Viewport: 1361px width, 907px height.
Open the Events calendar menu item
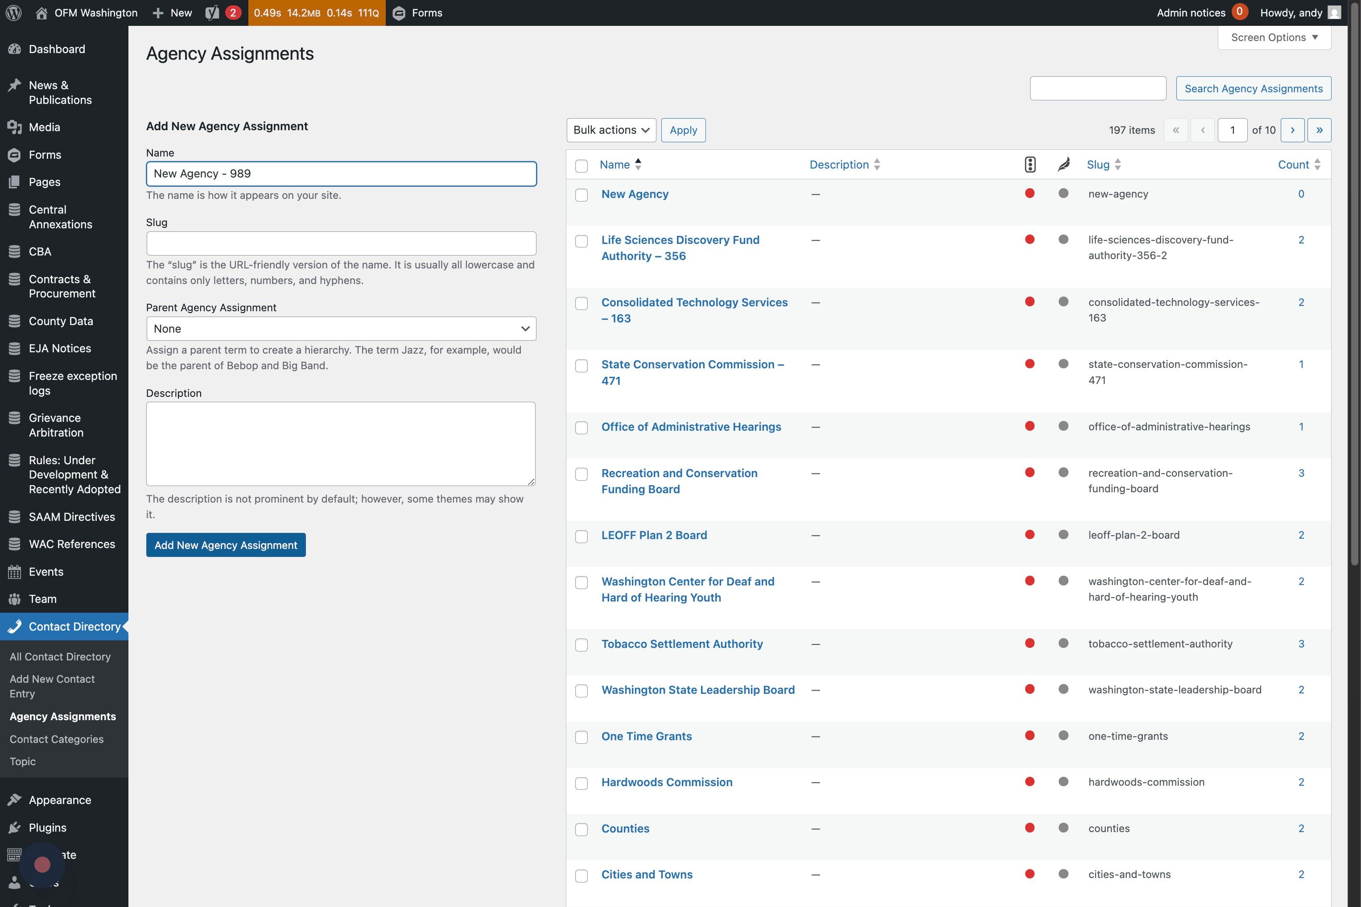tap(45, 572)
